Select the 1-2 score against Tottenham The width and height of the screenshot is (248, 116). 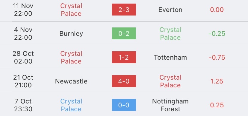[x=124, y=57]
